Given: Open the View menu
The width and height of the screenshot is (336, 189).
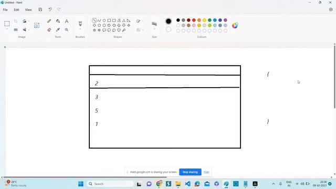Looking at the screenshot, I should [x=28, y=9].
